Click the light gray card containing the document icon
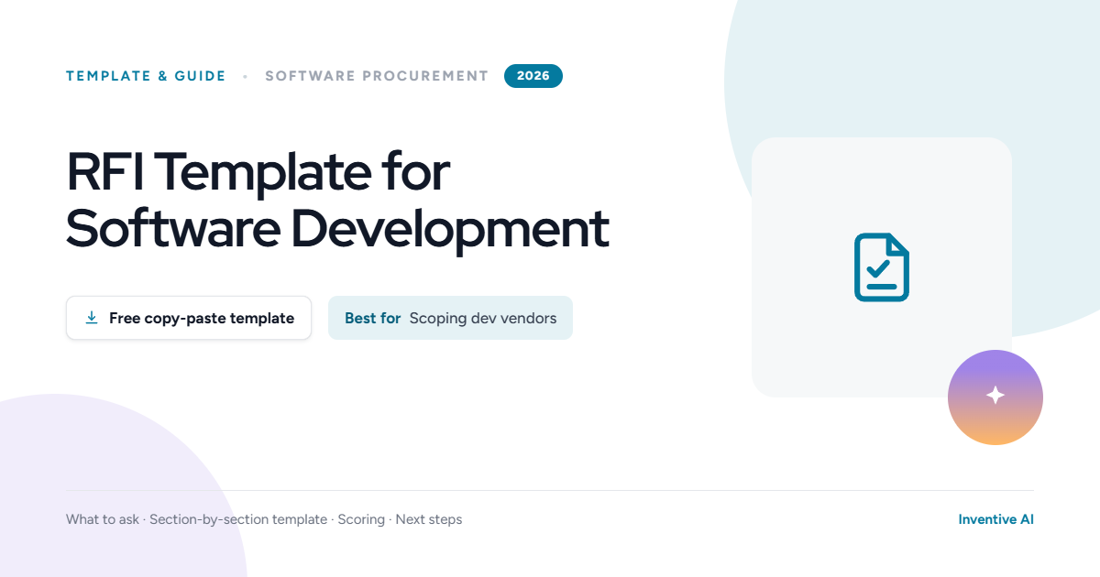Screen dimensions: 1100x577 pyautogui.click(x=882, y=267)
